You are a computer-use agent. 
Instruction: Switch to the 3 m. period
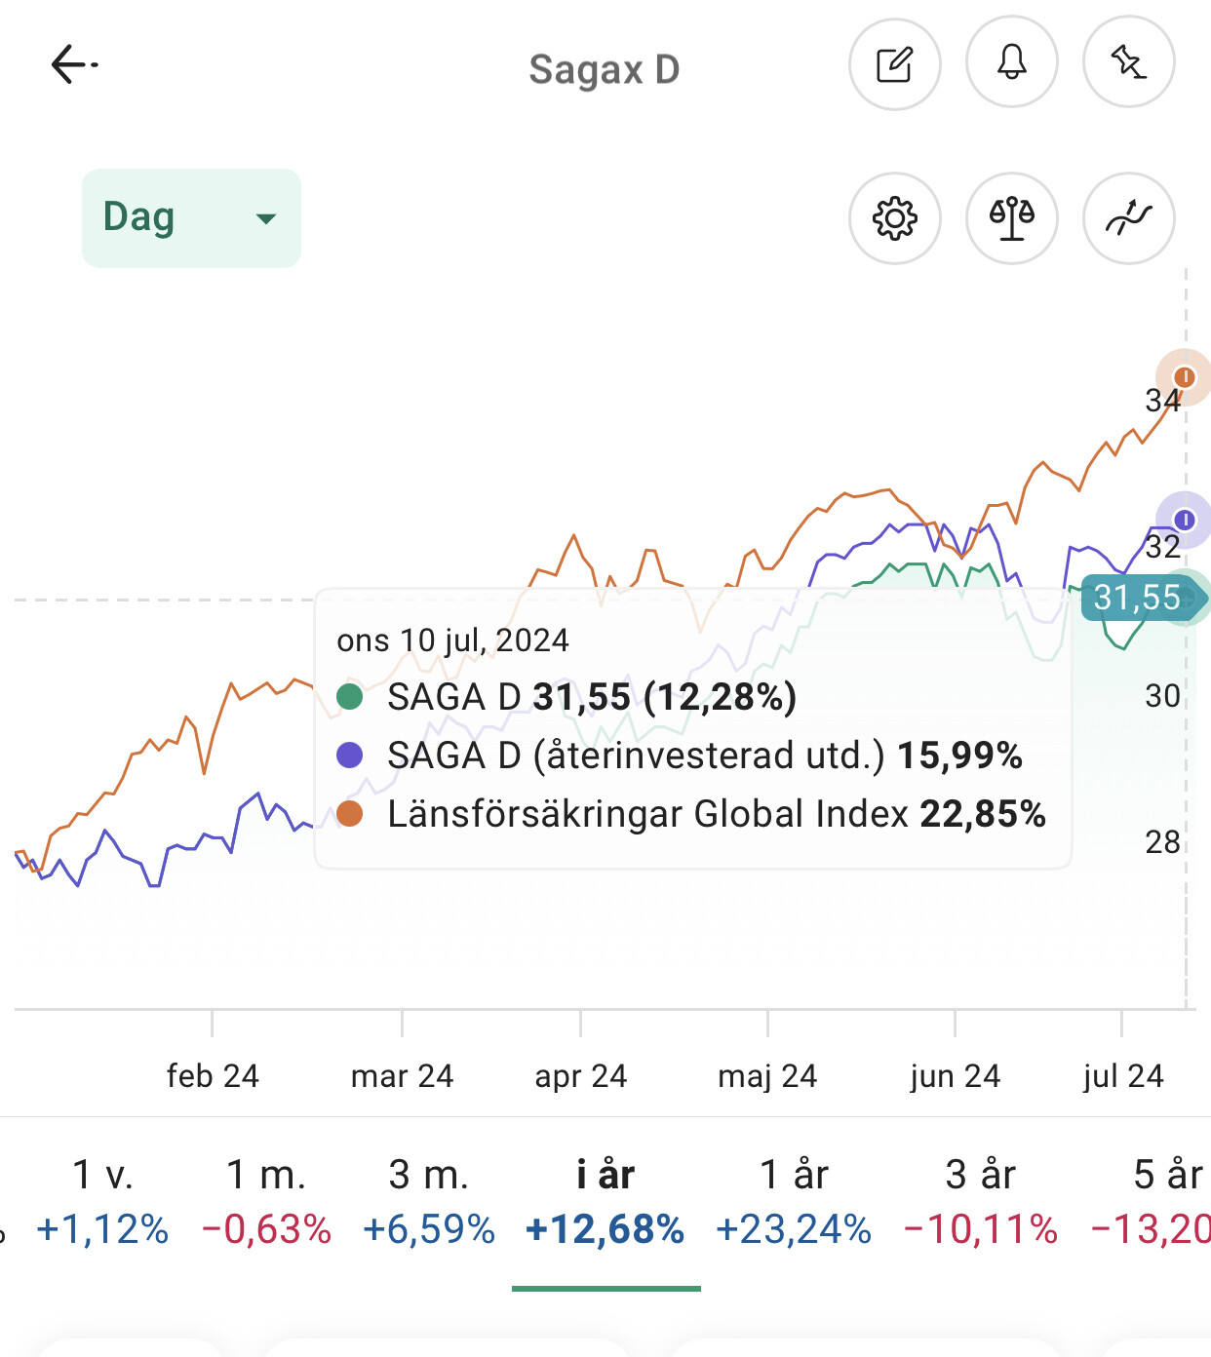tap(429, 1201)
